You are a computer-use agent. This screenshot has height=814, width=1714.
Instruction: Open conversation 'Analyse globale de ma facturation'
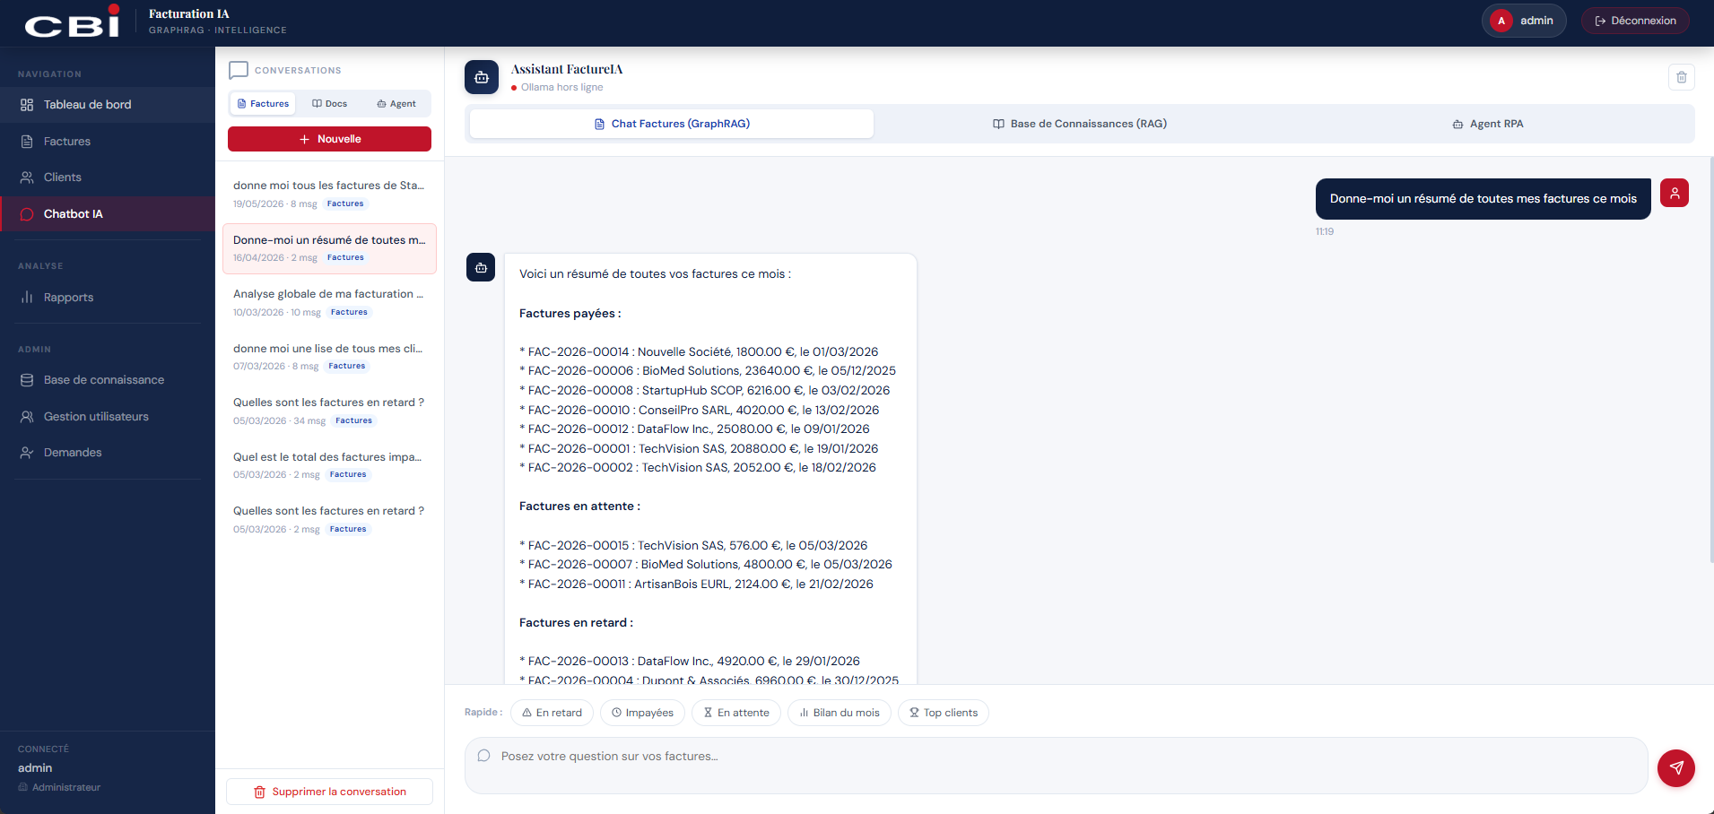[329, 302]
